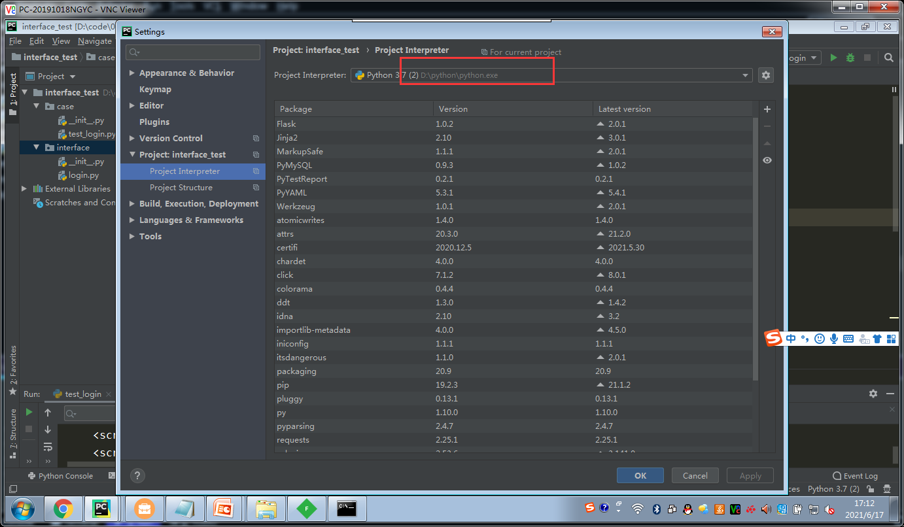Open the Navigate menu in PyCharm
Viewport: 904px width, 527px height.
[95, 41]
